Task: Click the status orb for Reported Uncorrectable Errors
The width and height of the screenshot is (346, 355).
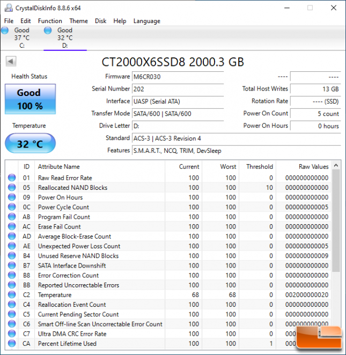Action: click(12, 285)
